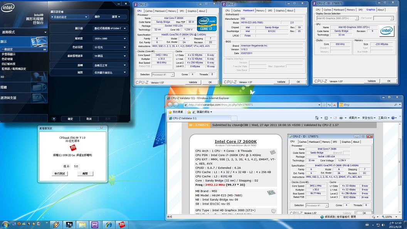Viewport: 407px width, 229px height.
Task: Click the IE Read Mail toolbar icon
Action: tap(335, 118)
